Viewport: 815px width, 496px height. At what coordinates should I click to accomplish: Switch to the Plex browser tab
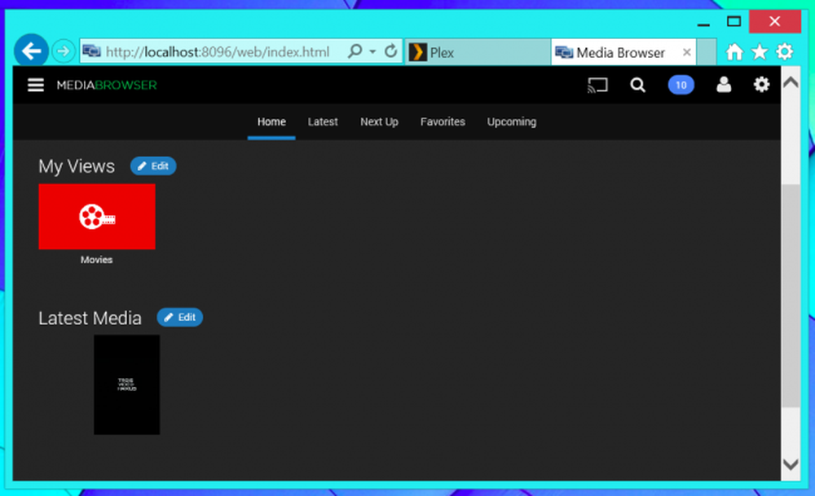tap(478, 52)
